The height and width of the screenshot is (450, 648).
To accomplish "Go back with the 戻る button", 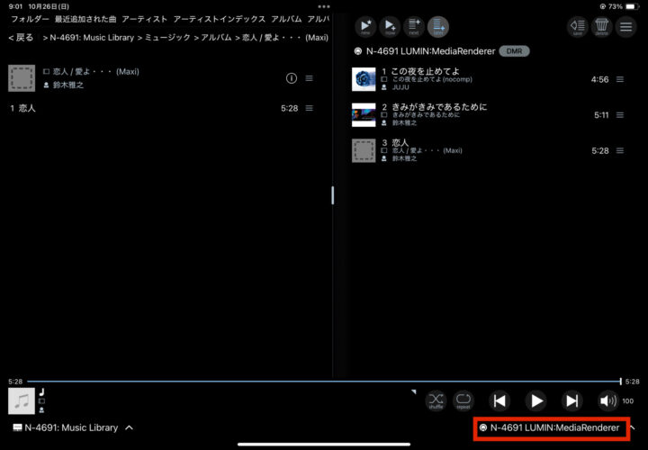I will point(21,38).
